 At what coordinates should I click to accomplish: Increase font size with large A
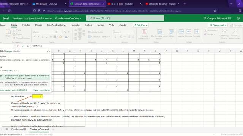click(x=65, y=32)
